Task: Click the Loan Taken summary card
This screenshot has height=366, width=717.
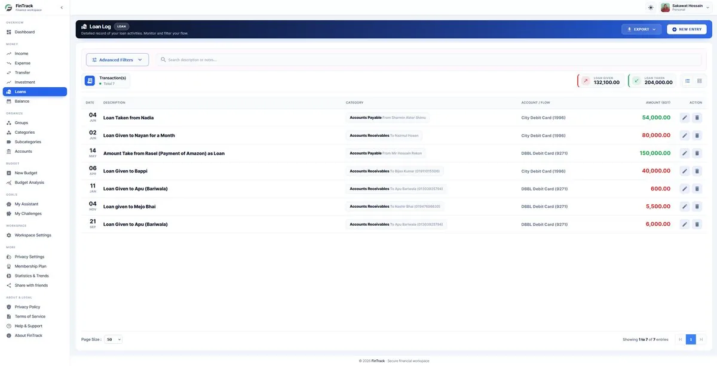Action: pos(652,81)
